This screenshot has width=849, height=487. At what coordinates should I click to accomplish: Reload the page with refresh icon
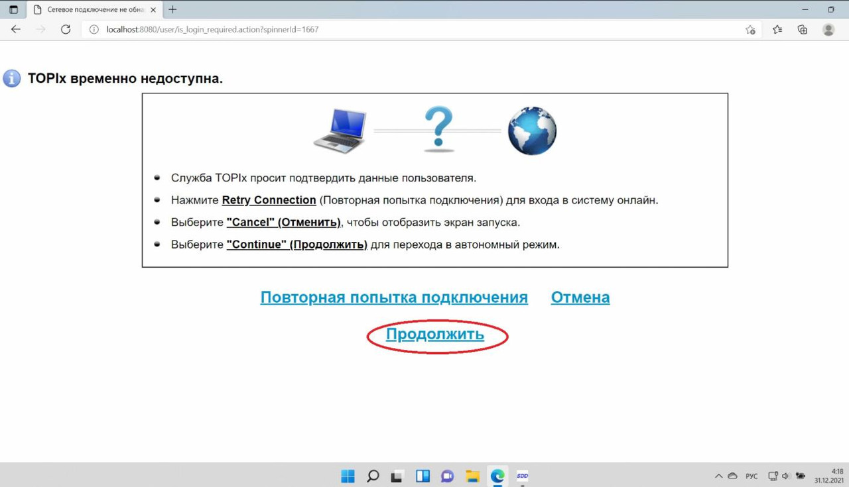(66, 29)
